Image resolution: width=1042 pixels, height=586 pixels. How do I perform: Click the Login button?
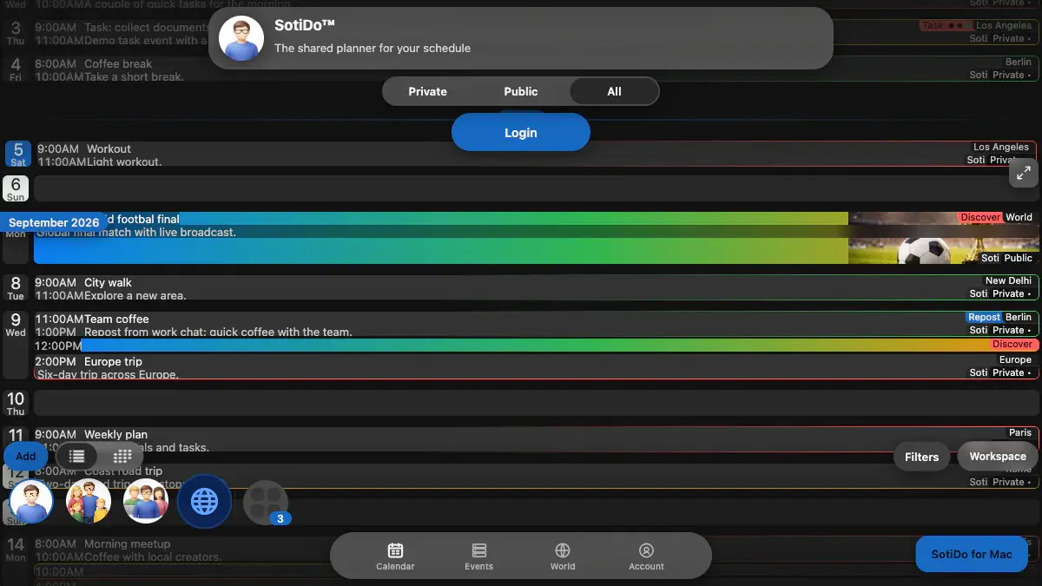(521, 133)
